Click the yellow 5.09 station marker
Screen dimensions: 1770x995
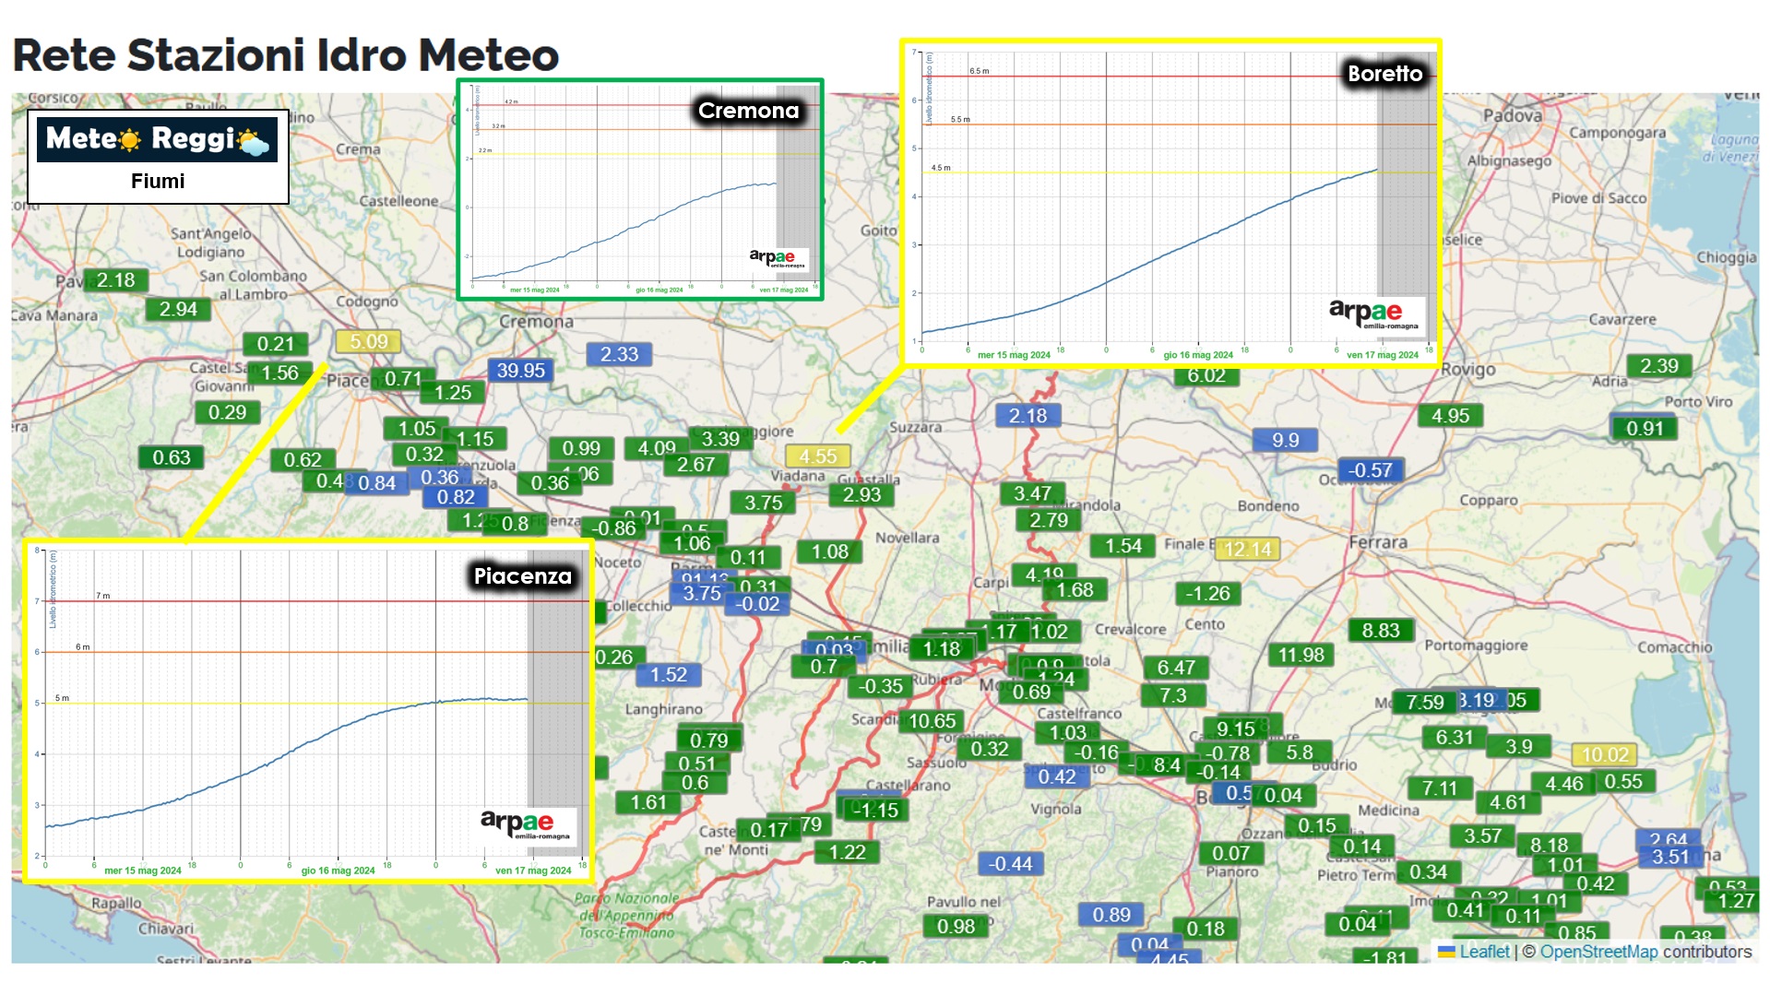(x=368, y=341)
